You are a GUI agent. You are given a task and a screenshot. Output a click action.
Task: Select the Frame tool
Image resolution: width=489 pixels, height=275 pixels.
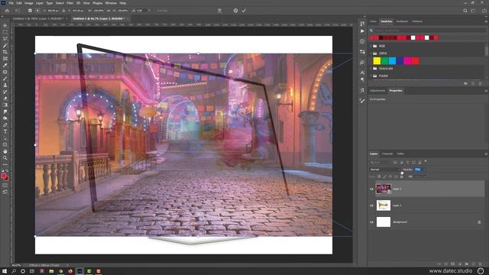pyautogui.click(x=5, y=59)
